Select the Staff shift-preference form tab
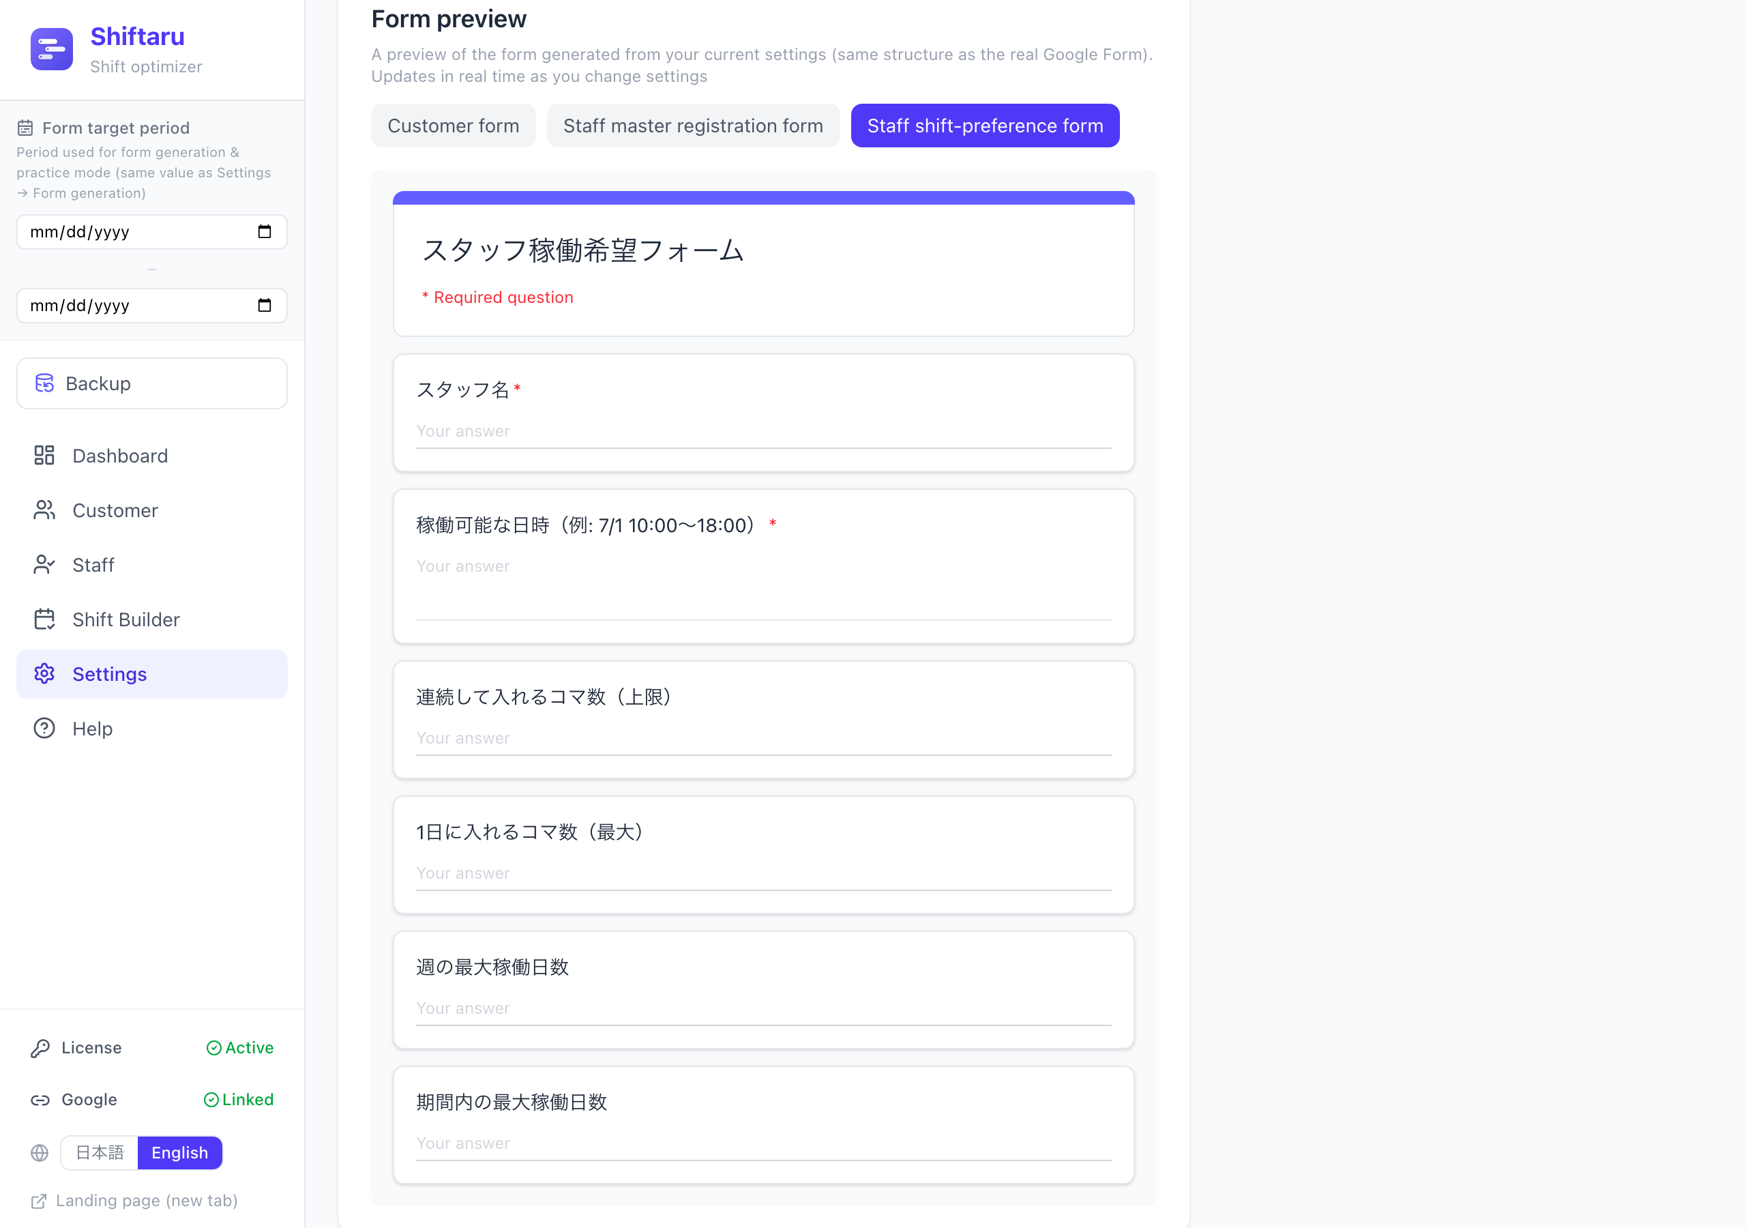The height and width of the screenshot is (1228, 1746). [x=985, y=126]
